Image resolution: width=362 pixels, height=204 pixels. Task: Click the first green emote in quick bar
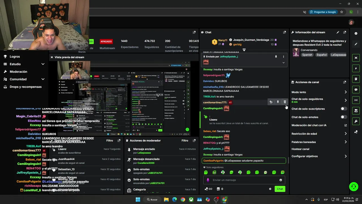206,172
